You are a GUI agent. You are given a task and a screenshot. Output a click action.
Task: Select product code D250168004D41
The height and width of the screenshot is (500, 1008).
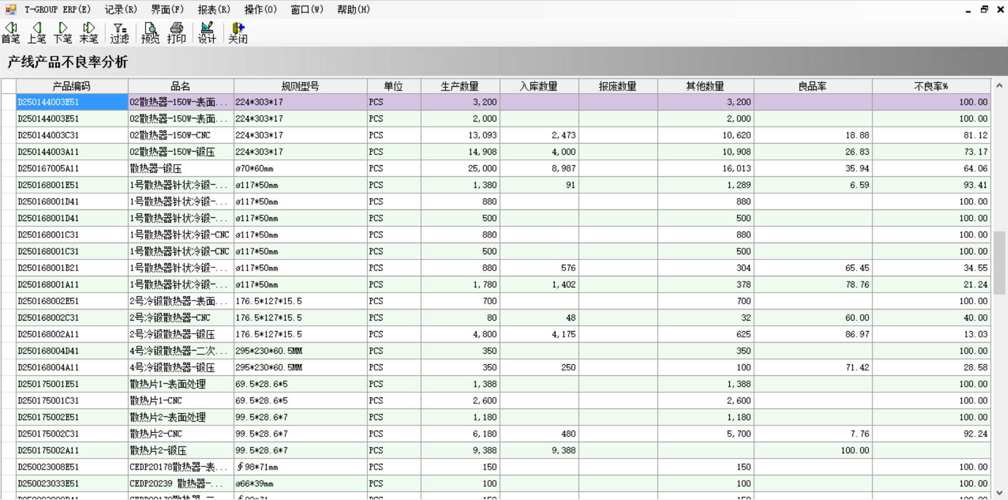pyautogui.click(x=72, y=351)
